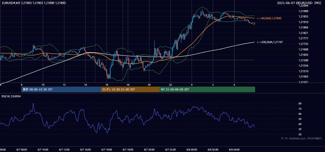Select the 6/7 14:00 time label

coord(85,150)
